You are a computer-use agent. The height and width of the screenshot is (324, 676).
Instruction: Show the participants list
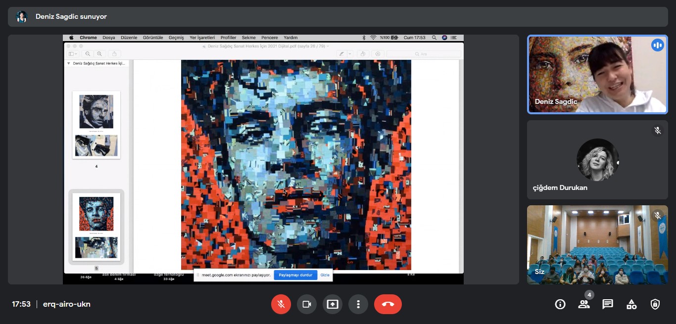584,304
